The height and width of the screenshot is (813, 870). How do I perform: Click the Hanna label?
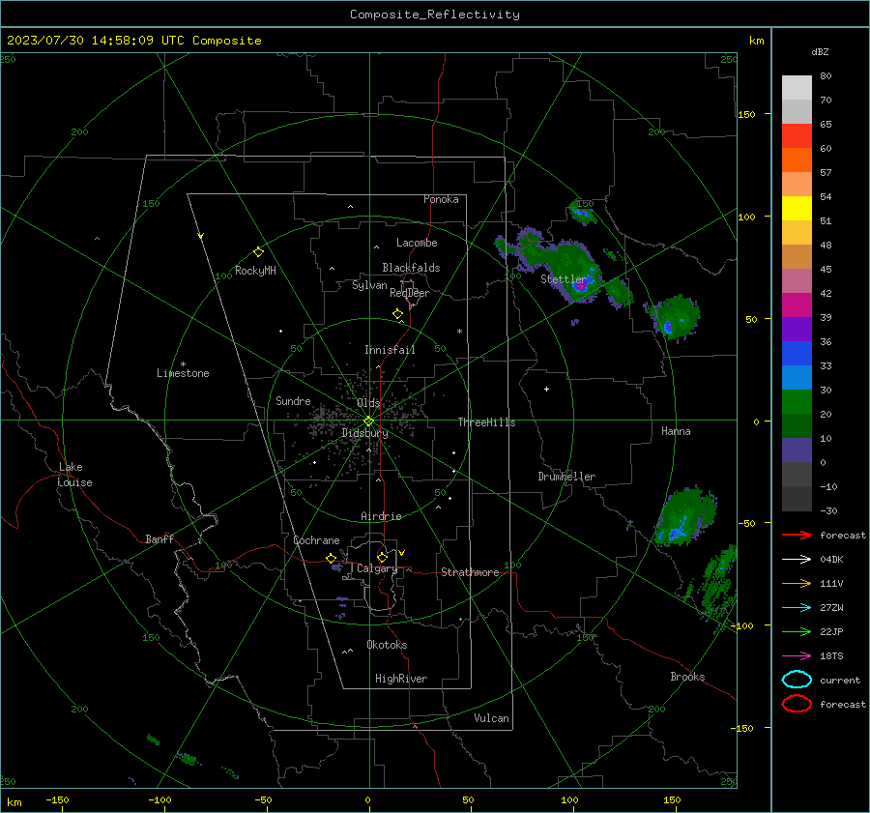(x=676, y=431)
